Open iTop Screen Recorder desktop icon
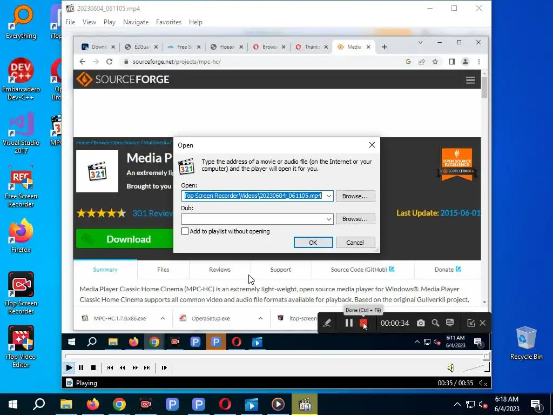This screenshot has height=415, width=553. pyautogui.click(x=21, y=293)
